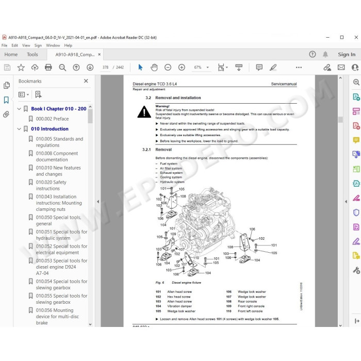Open help question mark icon
361x361 pixels.
point(313,54)
